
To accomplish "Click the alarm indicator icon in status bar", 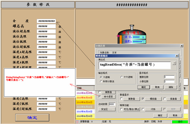I will click(x=77, y=122).
